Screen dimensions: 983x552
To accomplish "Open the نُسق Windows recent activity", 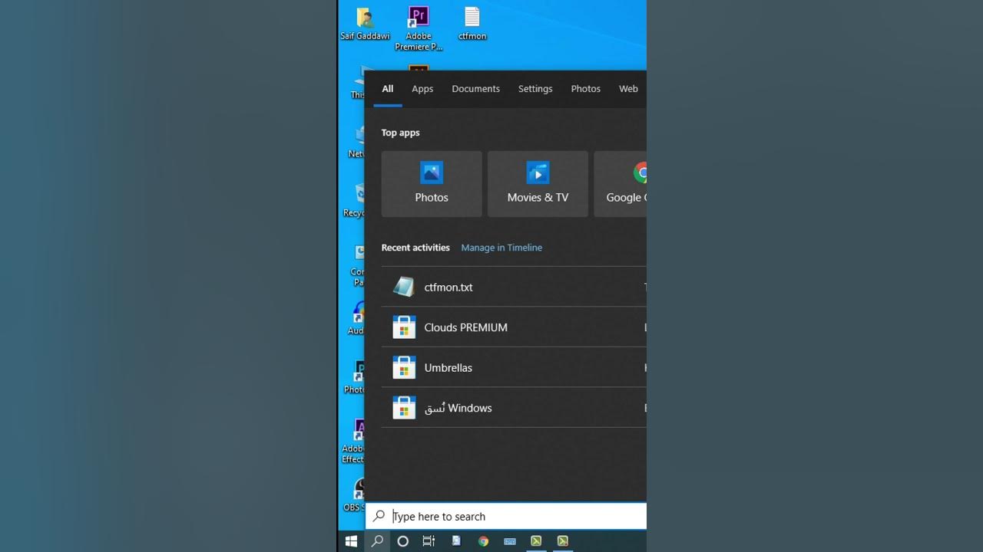I will 514,408.
